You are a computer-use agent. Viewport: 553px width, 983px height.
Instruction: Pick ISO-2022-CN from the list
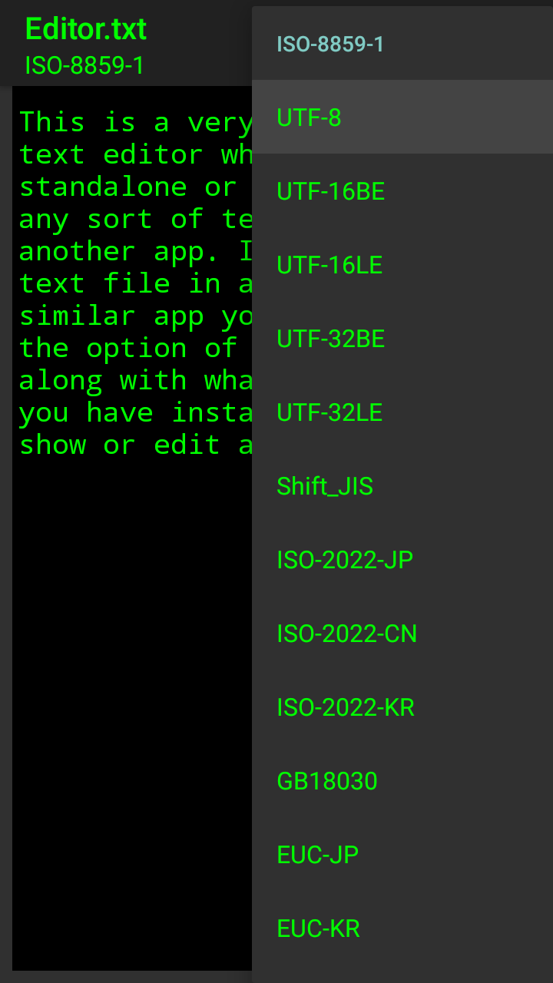coord(402,634)
